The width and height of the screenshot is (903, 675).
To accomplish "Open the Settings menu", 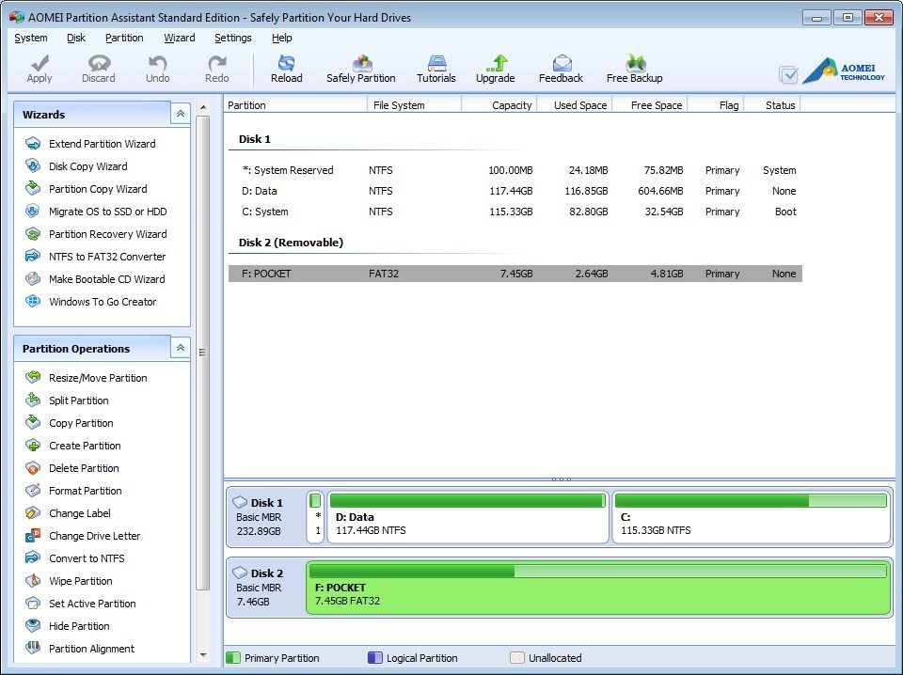I will click(232, 38).
